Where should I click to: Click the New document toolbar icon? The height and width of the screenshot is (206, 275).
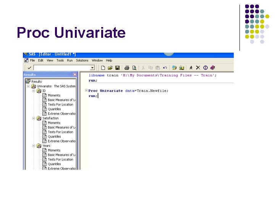[x=103, y=68]
